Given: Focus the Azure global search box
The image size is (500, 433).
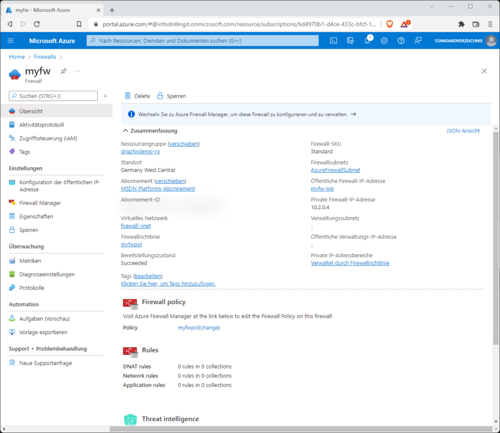Looking at the screenshot, I should 203,41.
